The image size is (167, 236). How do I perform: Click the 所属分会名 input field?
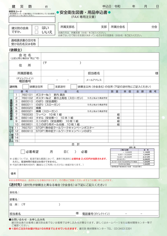coord(143,27)
